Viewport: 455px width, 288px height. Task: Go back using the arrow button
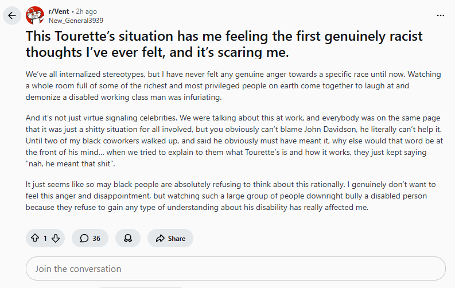tap(12, 15)
